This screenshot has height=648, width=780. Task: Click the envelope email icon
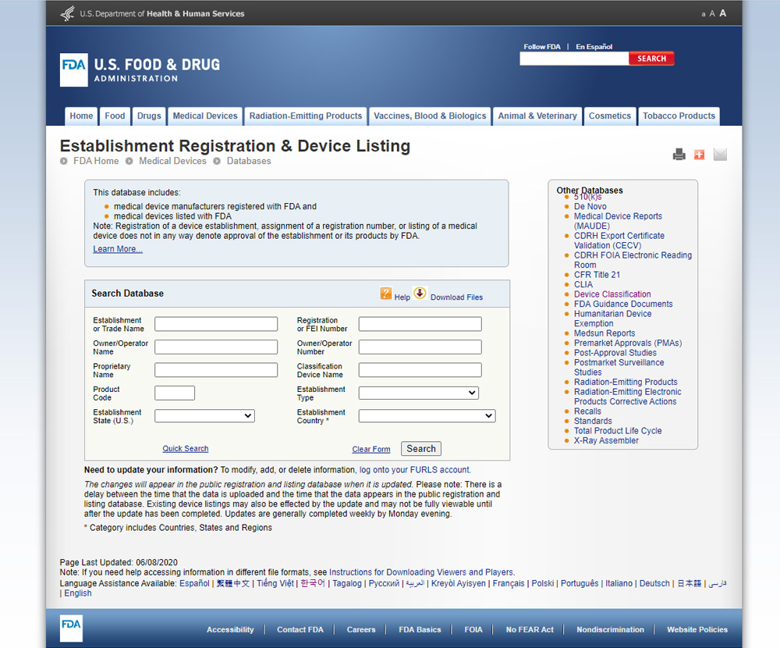coord(720,155)
